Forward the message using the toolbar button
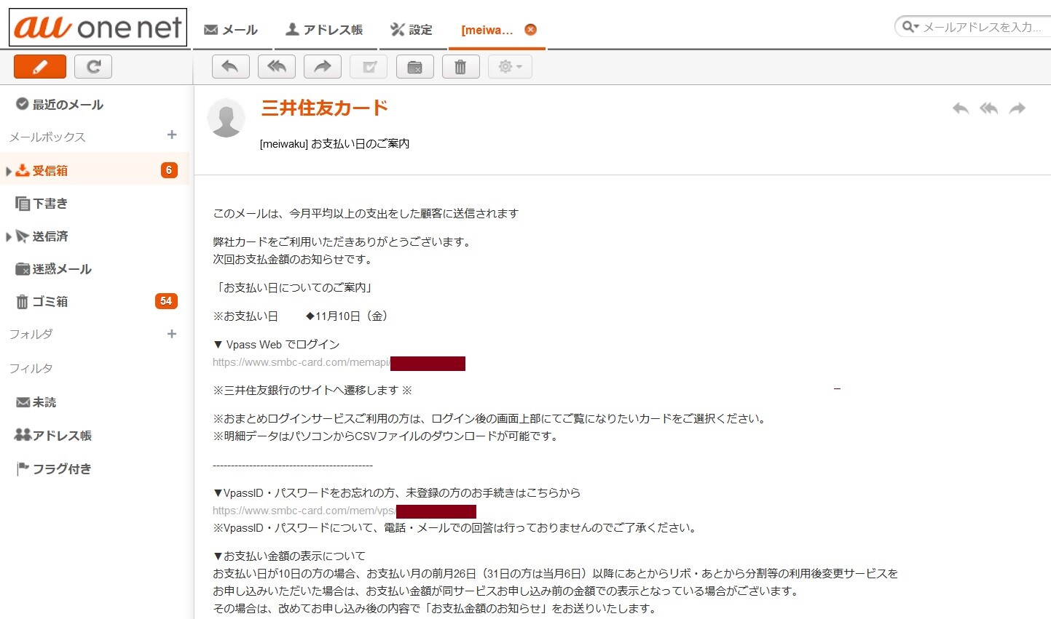This screenshot has width=1051, height=619. tap(323, 67)
